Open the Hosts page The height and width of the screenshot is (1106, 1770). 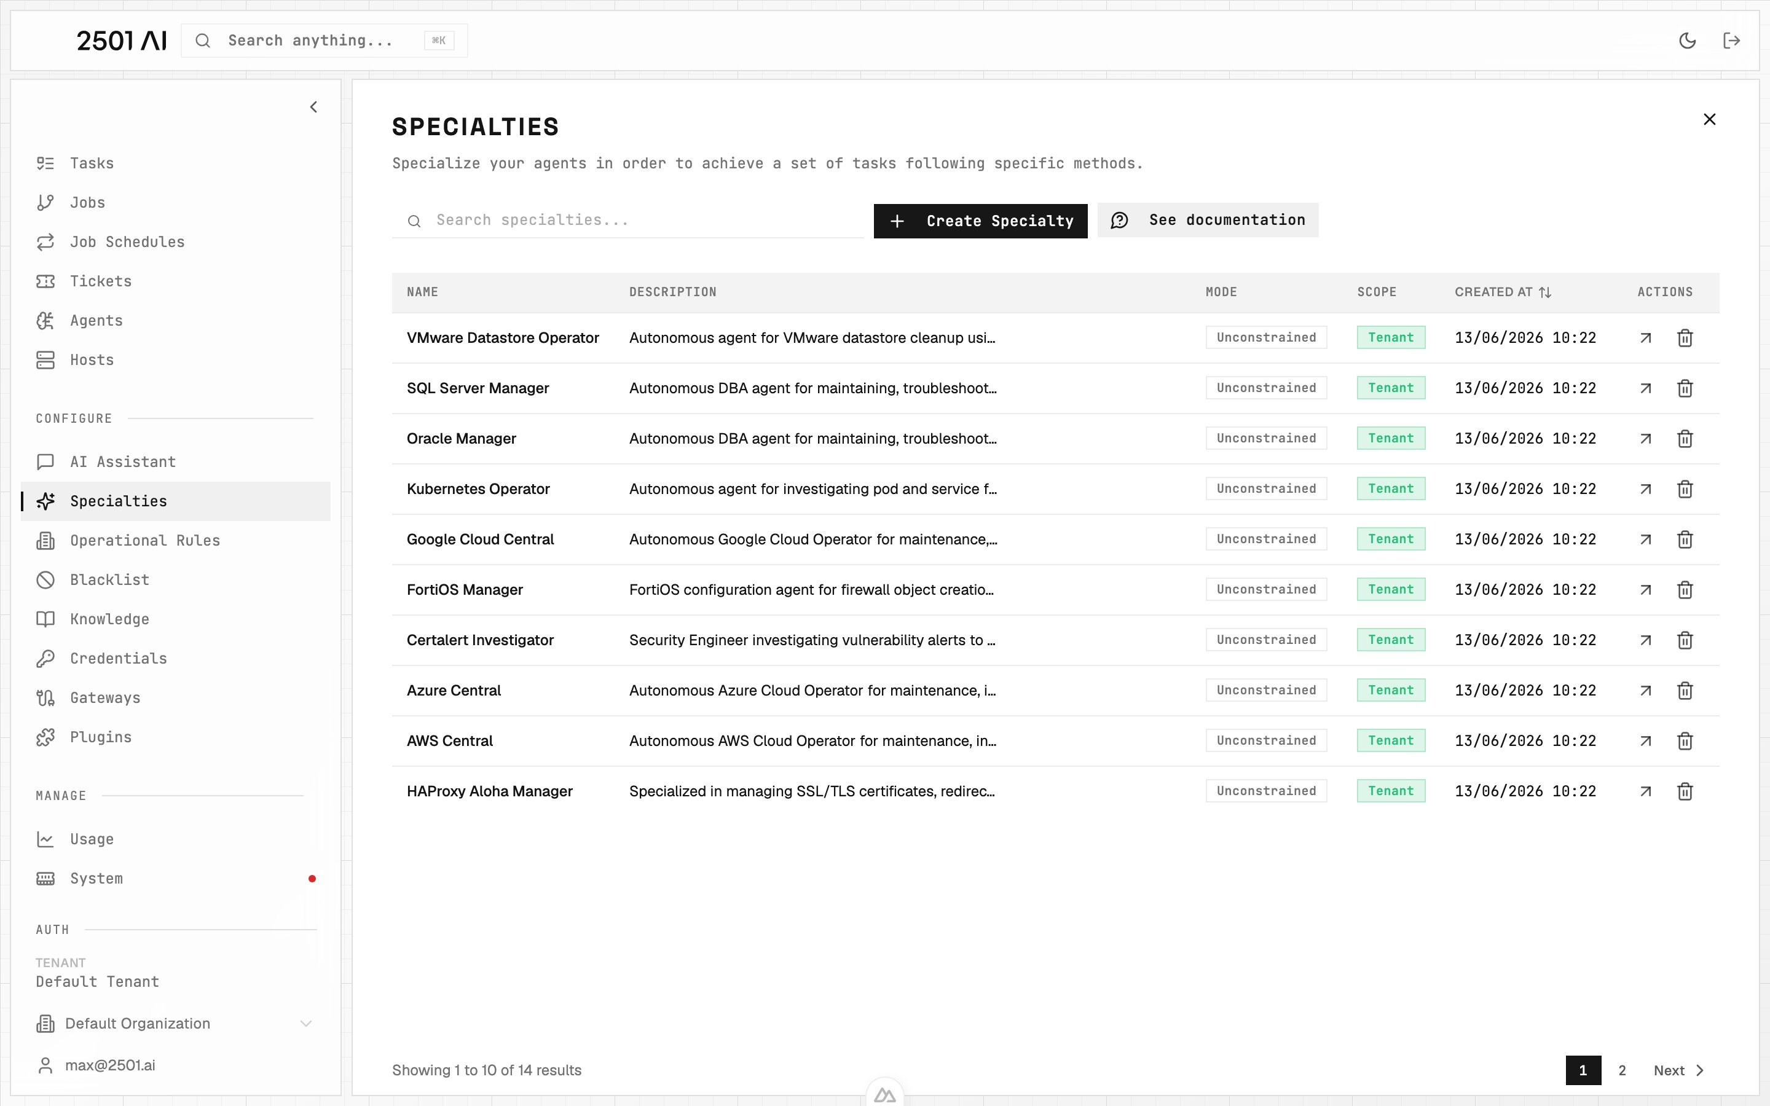(x=176, y=360)
